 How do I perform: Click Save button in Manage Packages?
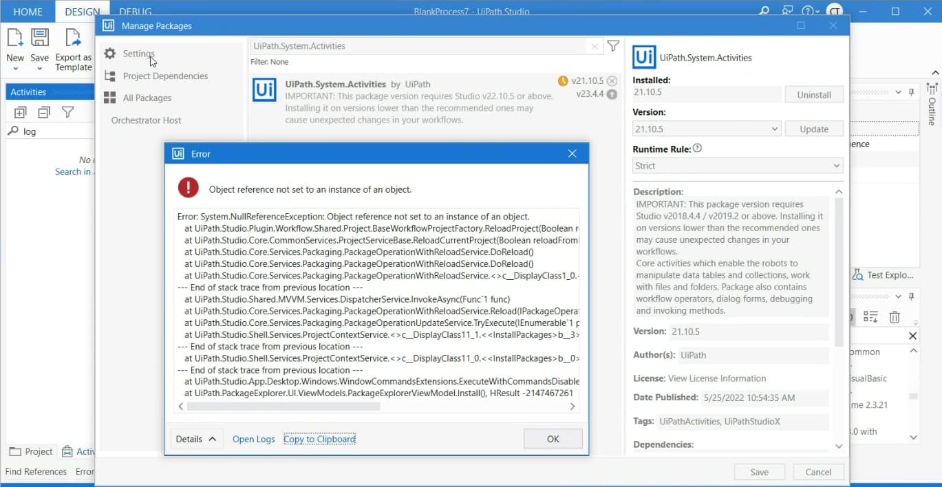(760, 472)
